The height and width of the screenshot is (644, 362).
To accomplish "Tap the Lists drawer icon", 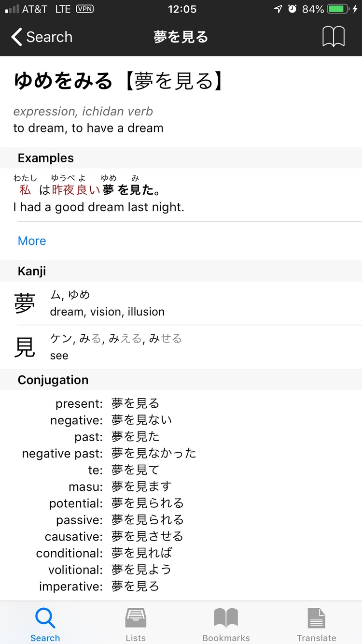I will point(136,619).
